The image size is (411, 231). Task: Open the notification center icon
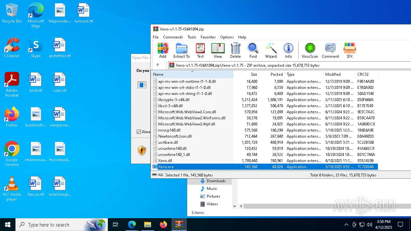coord(400,225)
